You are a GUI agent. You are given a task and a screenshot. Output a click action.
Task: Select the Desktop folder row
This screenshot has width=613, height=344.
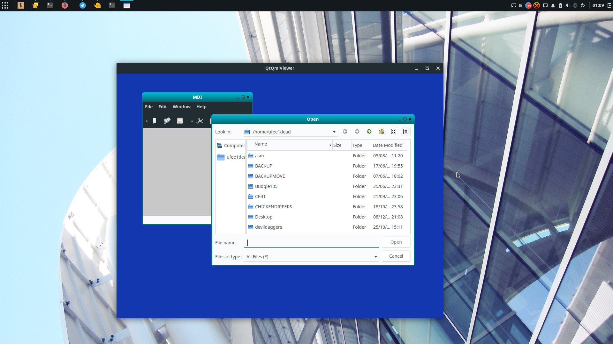(327, 217)
